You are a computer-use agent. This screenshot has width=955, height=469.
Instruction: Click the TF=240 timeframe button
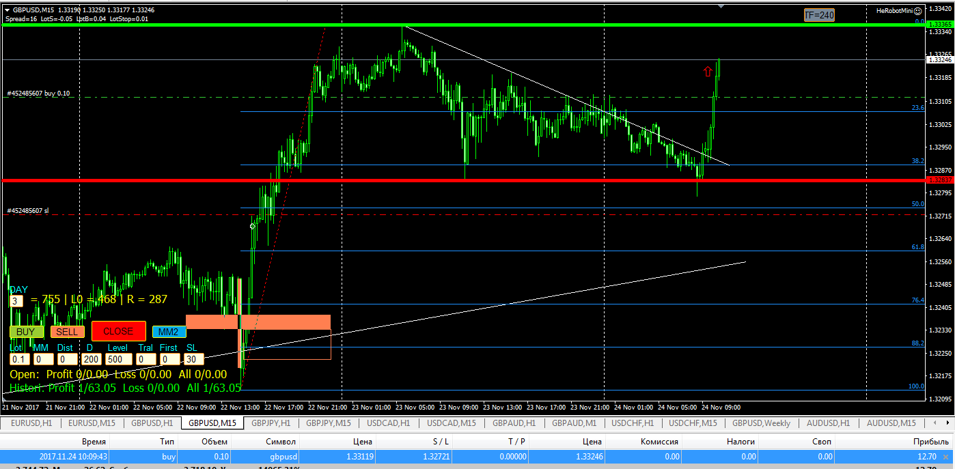click(x=819, y=15)
